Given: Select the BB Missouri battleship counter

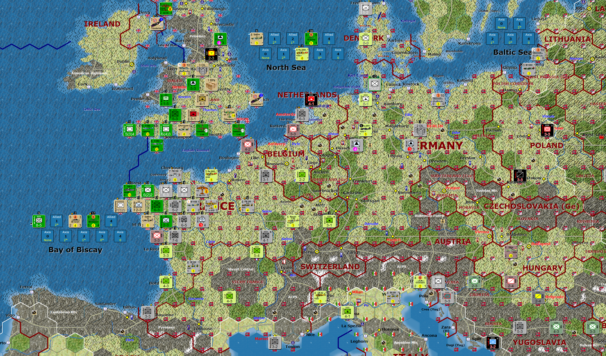Looking at the screenshot, I should [93, 221].
